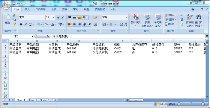The width and height of the screenshot is (210, 108).
Task: Toggle bottom vertical alignment
Action: tap(79, 17)
